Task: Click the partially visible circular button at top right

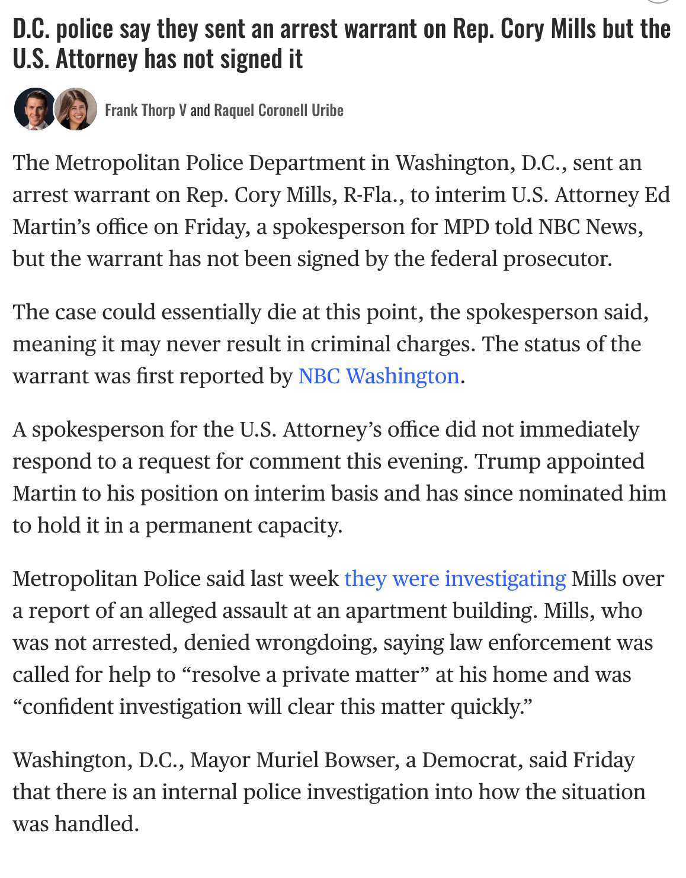Action: click(658, 2)
